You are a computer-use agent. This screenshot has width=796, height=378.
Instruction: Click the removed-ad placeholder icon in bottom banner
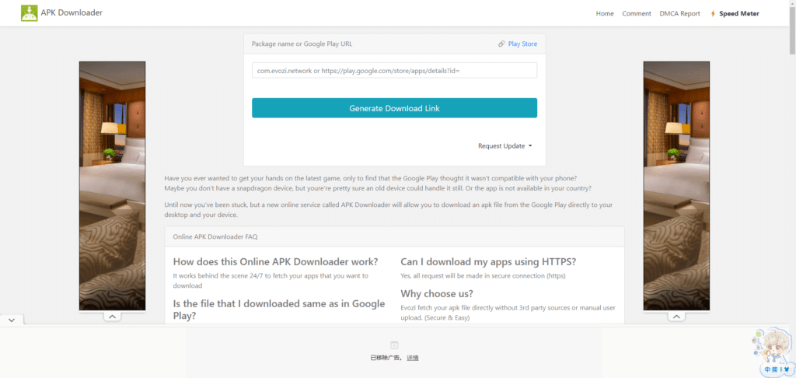(x=394, y=345)
